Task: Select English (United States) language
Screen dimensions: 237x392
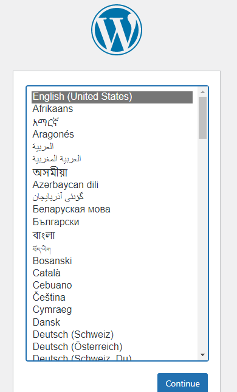Action: [112, 97]
